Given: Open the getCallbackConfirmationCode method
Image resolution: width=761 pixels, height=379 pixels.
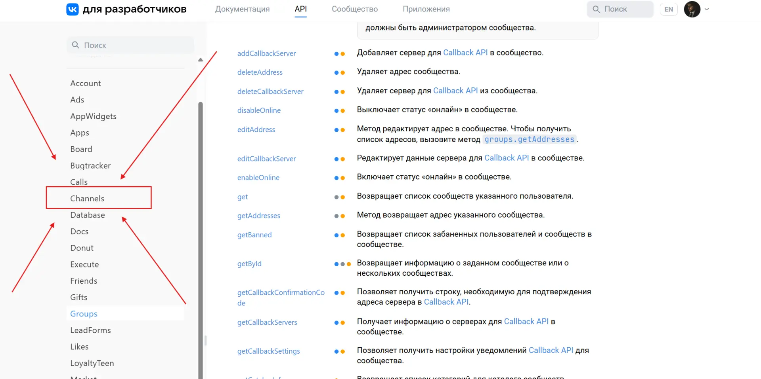Looking at the screenshot, I should (x=281, y=298).
